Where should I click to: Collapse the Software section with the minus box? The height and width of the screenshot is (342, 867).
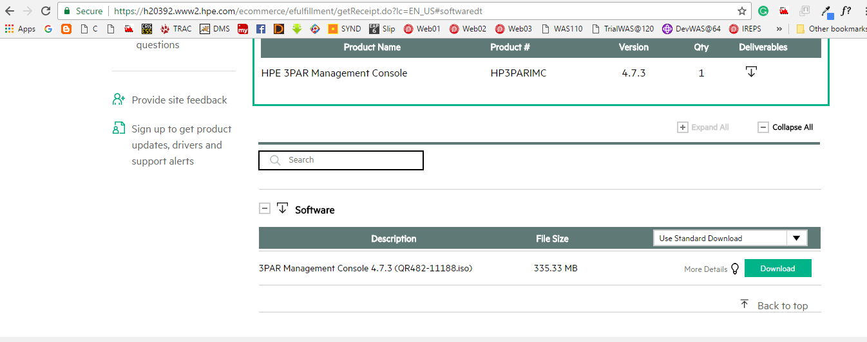[265, 208]
